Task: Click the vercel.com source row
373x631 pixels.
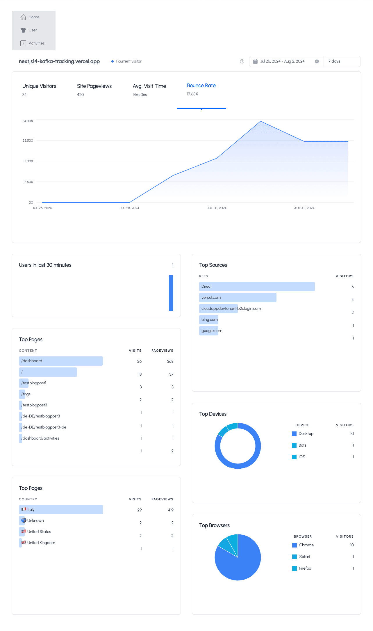Action: [x=238, y=298]
